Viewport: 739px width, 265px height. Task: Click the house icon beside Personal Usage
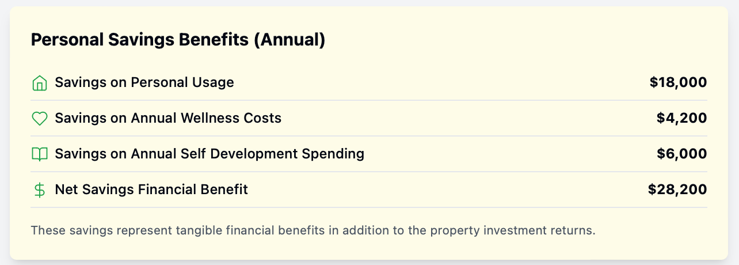[x=39, y=83]
